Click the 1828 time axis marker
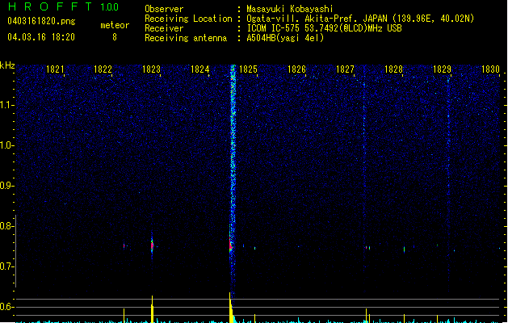 coord(393,69)
